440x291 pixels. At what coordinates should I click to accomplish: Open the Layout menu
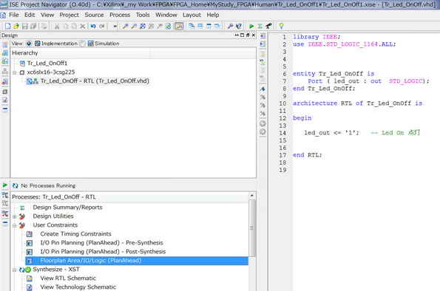click(192, 15)
